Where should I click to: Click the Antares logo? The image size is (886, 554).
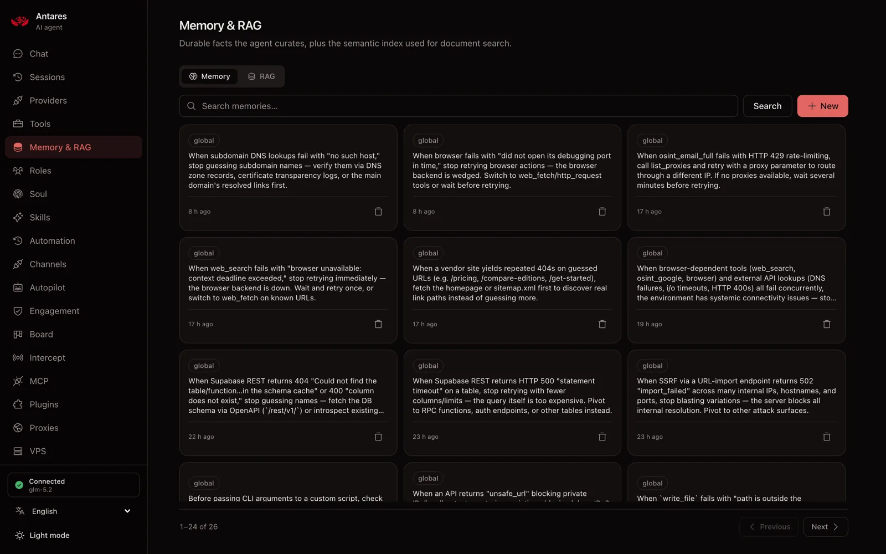(x=20, y=21)
